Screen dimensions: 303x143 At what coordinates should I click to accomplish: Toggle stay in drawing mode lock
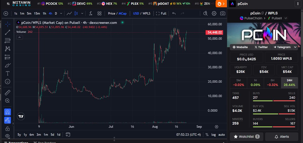8,120
